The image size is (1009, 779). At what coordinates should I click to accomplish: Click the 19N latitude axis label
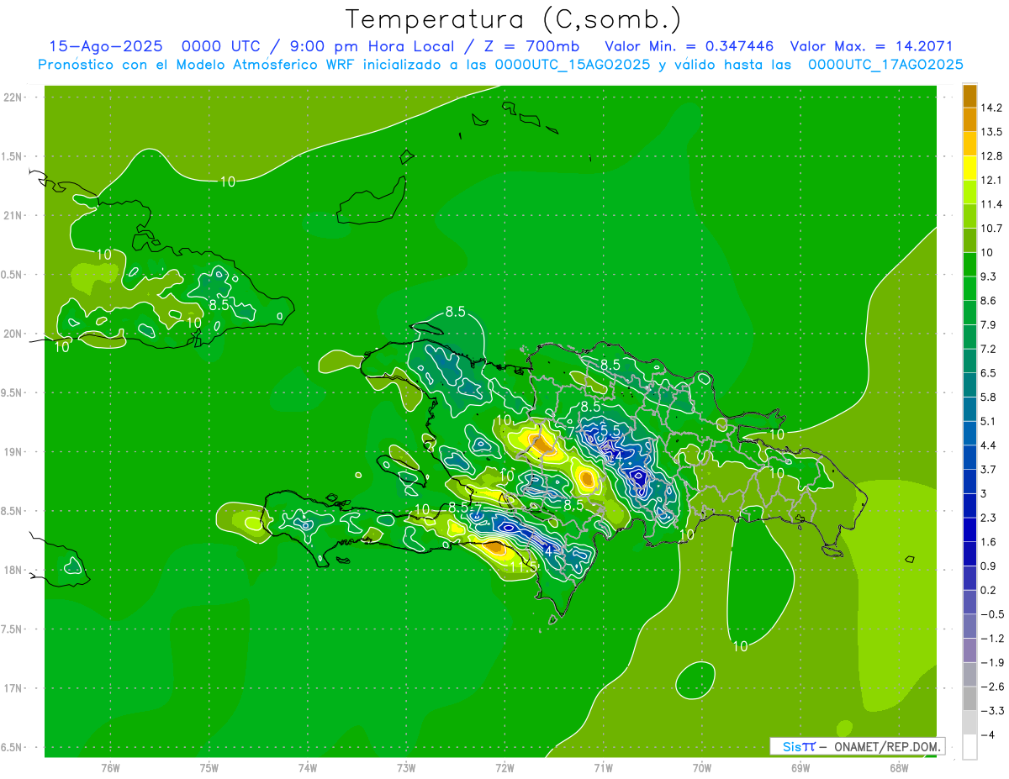[14, 452]
